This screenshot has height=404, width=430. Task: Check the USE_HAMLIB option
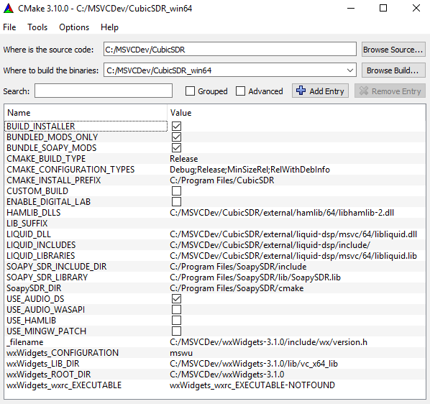click(176, 321)
